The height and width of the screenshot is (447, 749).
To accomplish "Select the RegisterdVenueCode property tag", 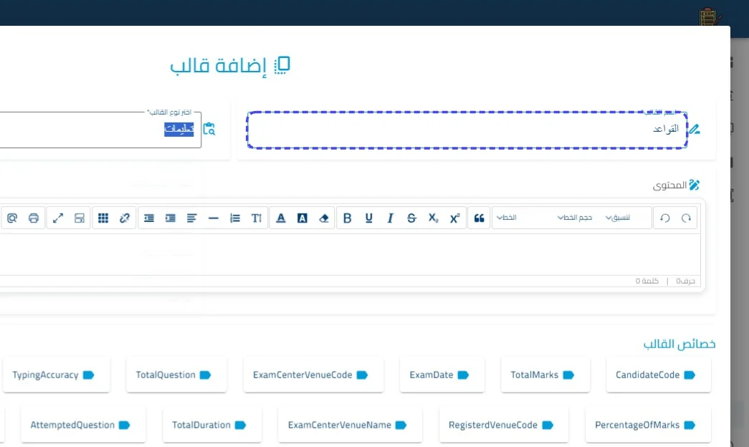I will tap(504, 425).
